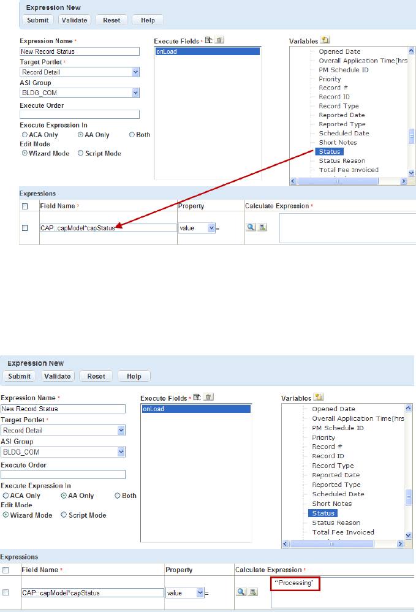Click the magnifier icon beside the "Processing" expression
The height and width of the screenshot is (612, 416).
(241, 592)
